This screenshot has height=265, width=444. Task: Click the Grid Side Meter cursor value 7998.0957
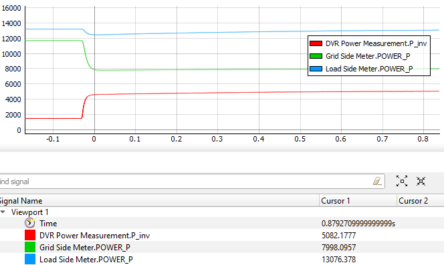338,248
